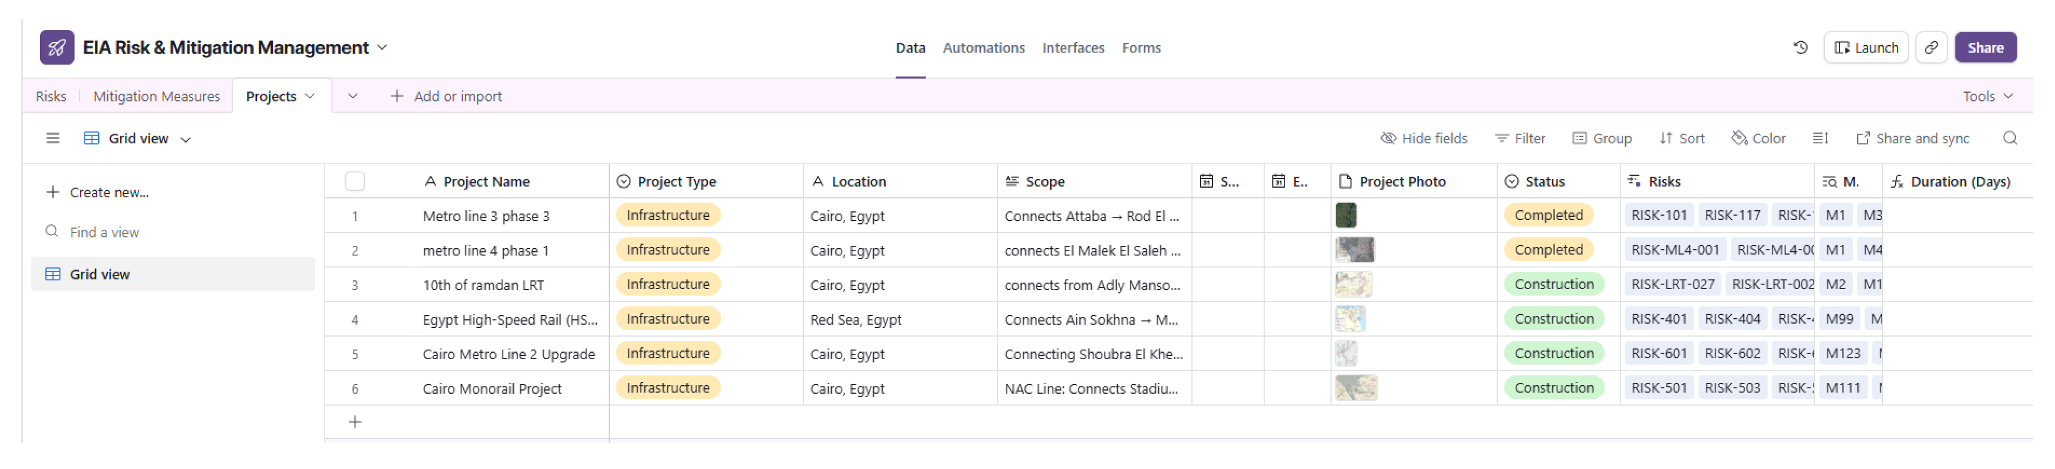Screen dimensions: 2055x469
Task: Toggle the views sidebar hamburger icon
Action: click(x=53, y=139)
